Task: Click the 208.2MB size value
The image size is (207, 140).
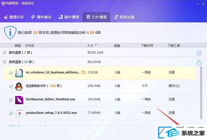Action: tap(94, 86)
